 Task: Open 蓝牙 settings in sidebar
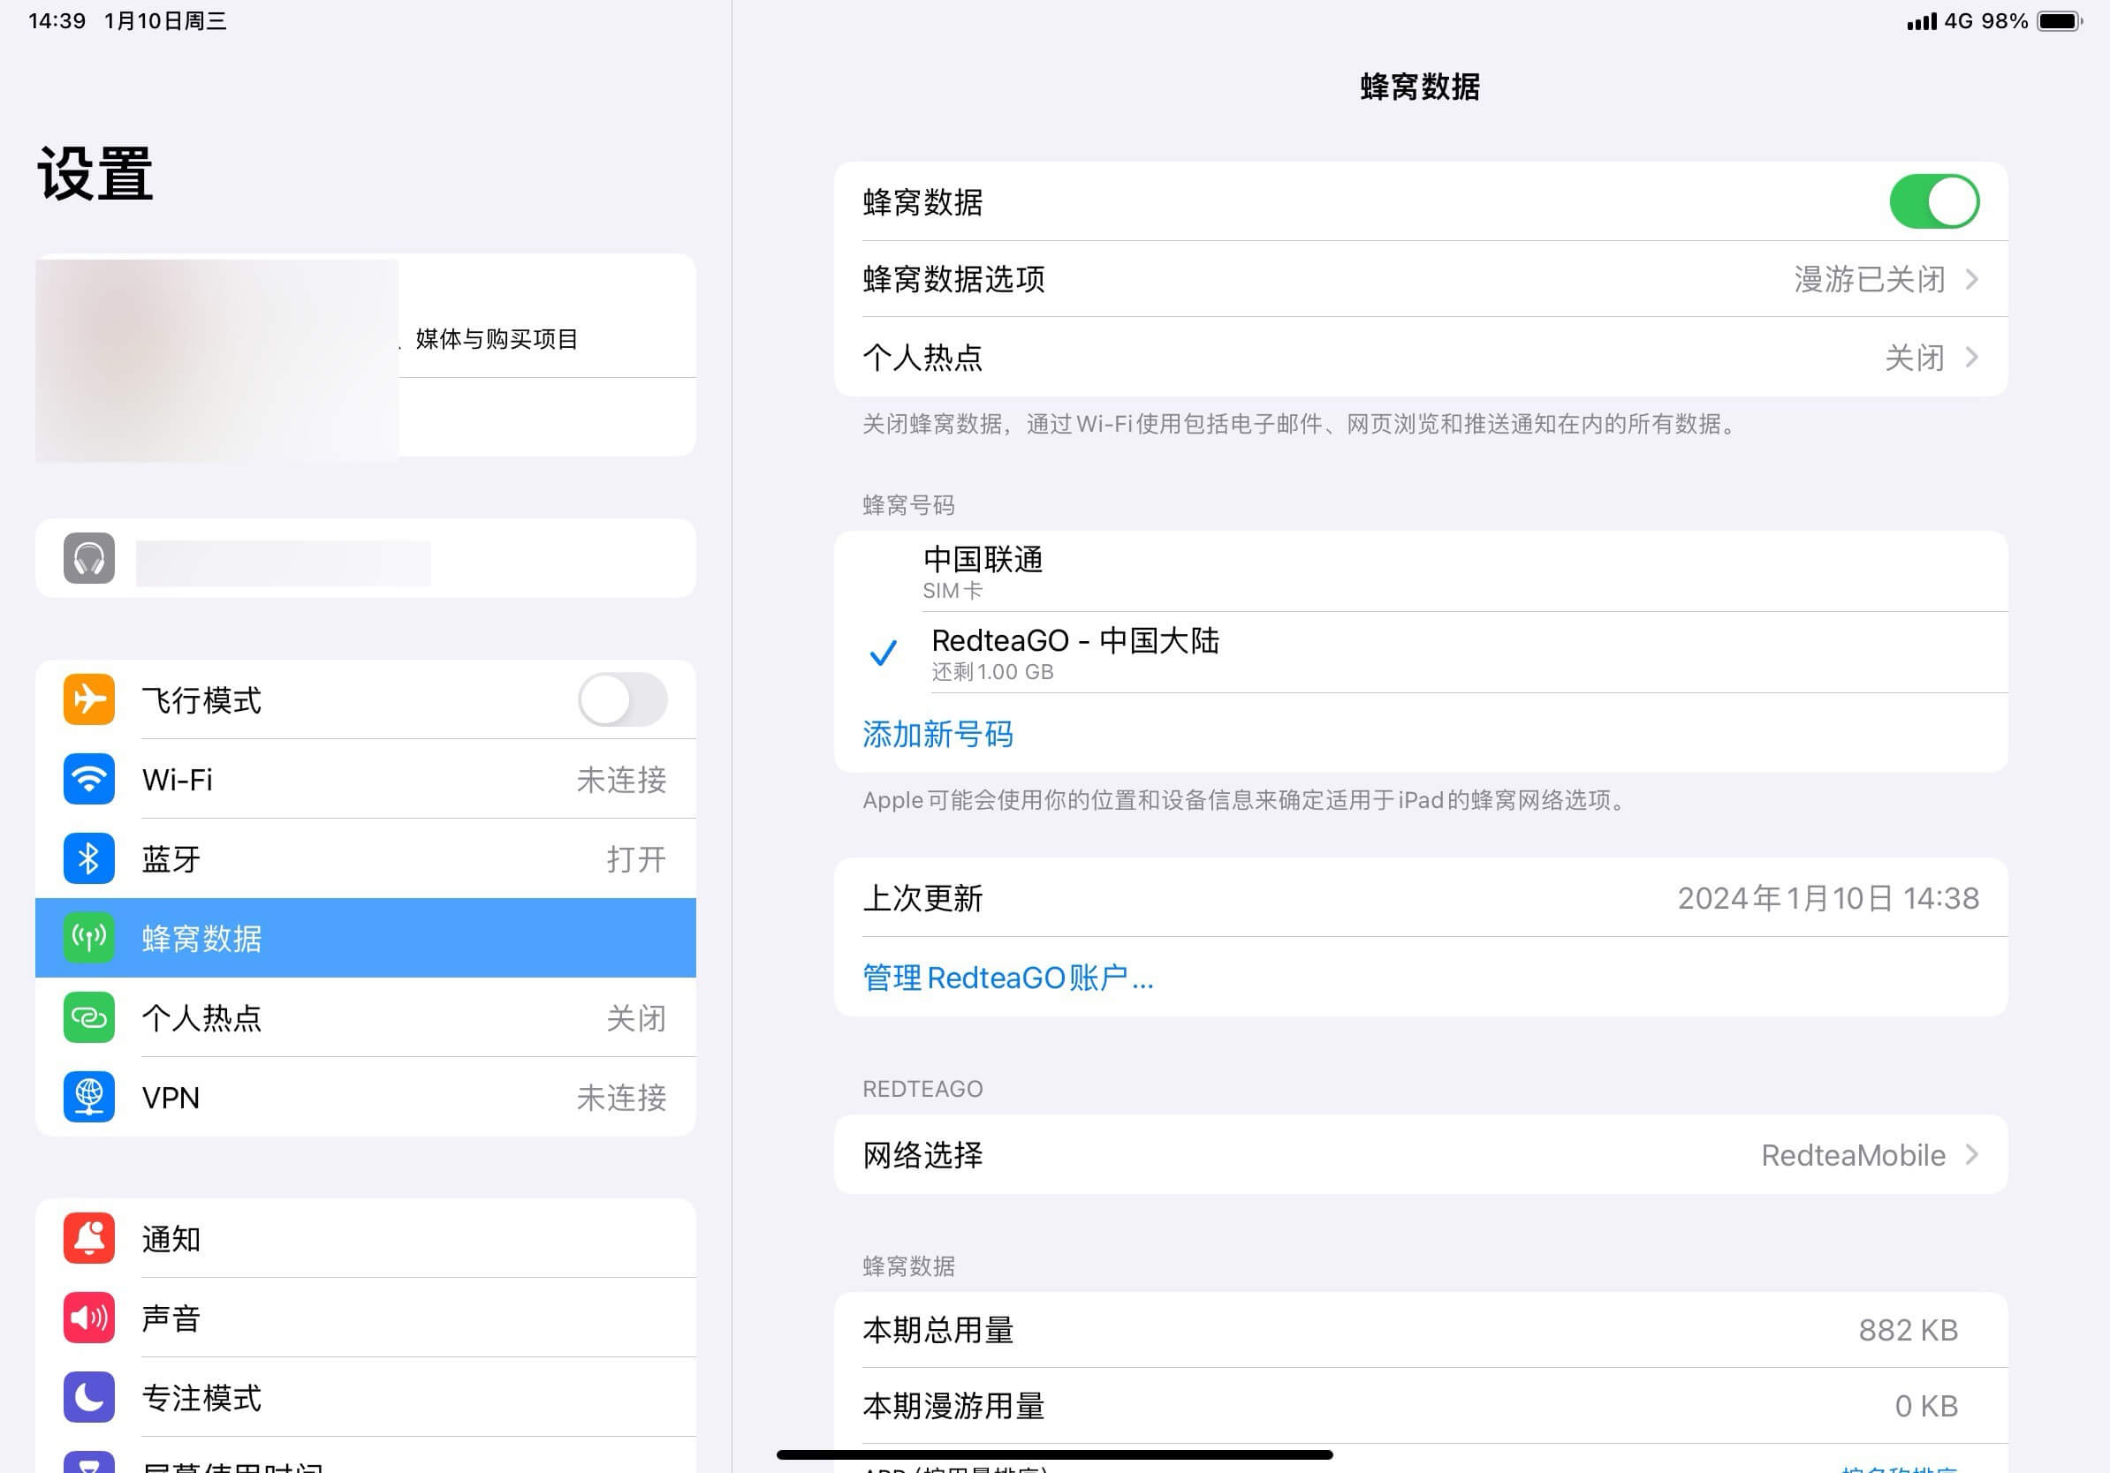point(366,857)
